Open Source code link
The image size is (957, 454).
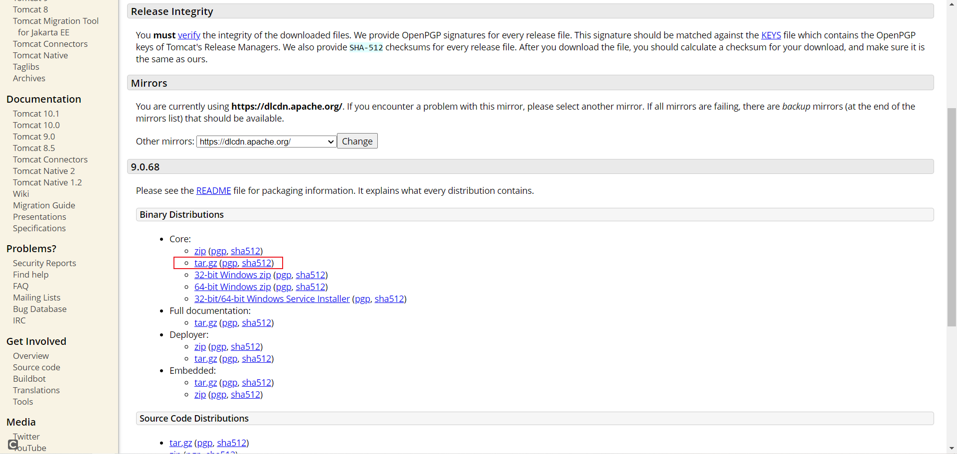click(x=36, y=367)
